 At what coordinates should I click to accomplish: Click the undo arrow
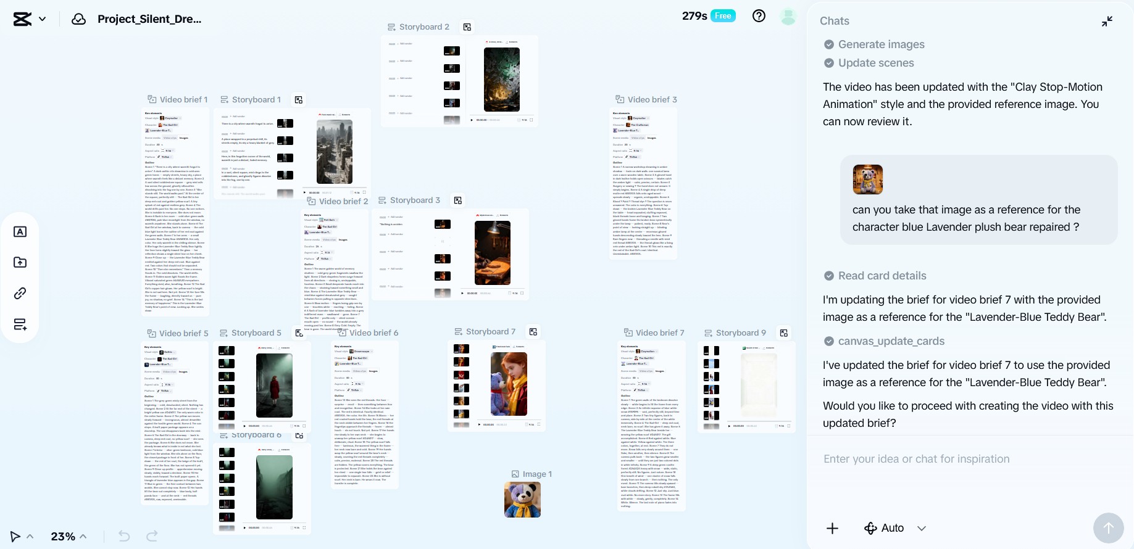pos(124,536)
